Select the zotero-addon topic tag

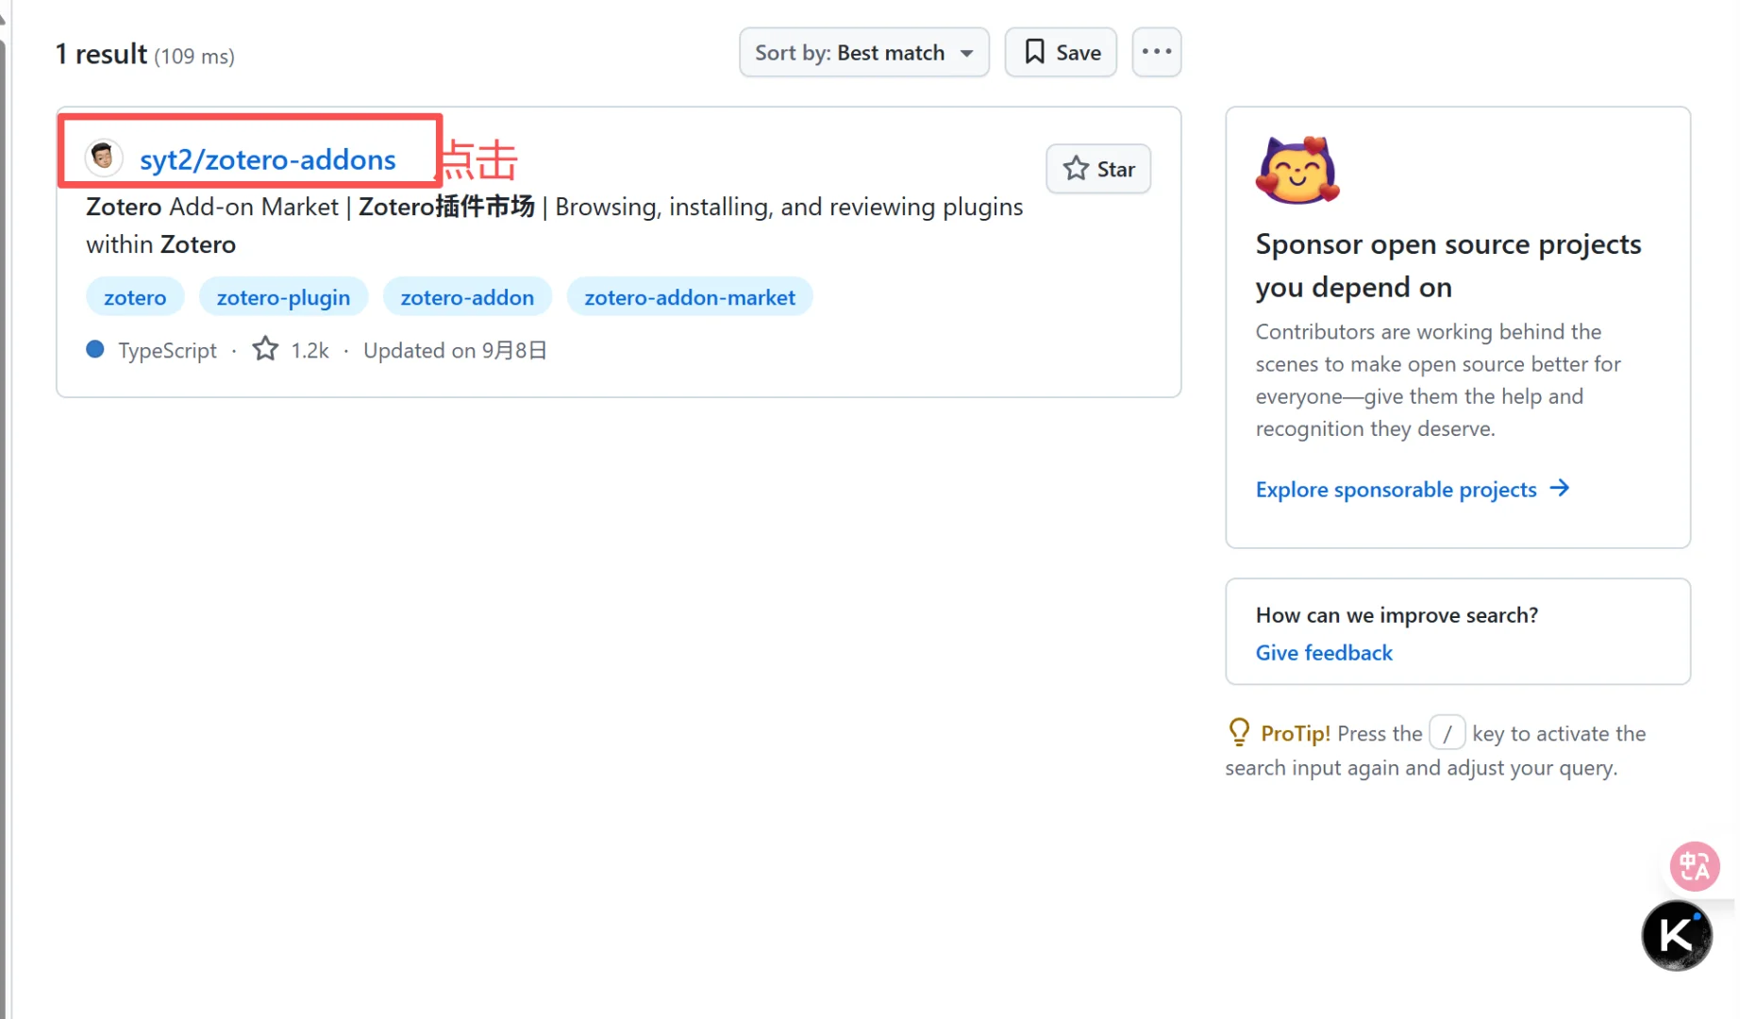tap(467, 297)
